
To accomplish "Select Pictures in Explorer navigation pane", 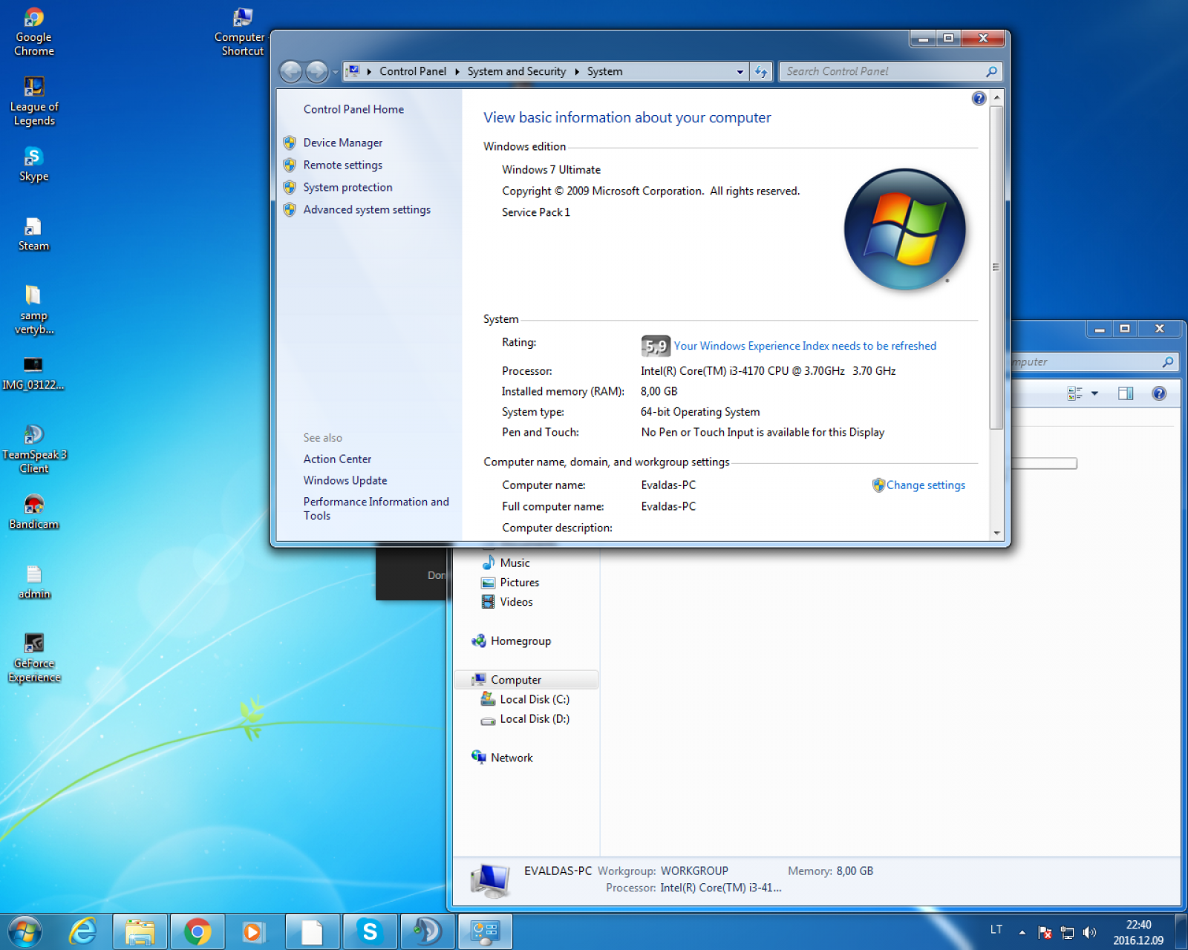I will pyautogui.click(x=519, y=583).
